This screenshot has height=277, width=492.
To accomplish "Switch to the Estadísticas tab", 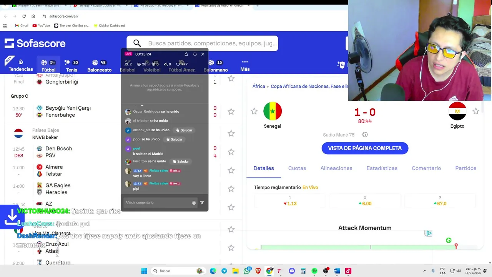I will (x=382, y=168).
